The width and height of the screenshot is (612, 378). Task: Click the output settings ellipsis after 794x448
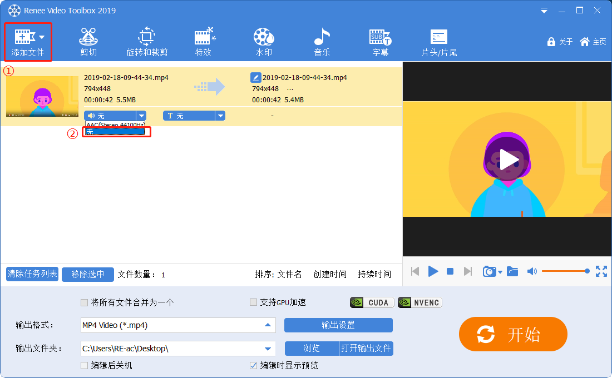290,89
